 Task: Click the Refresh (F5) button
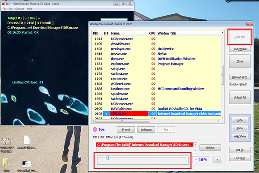tap(240, 77)
